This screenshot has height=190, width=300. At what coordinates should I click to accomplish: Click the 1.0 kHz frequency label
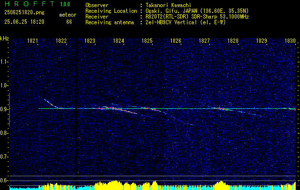(x=4, y=85)
